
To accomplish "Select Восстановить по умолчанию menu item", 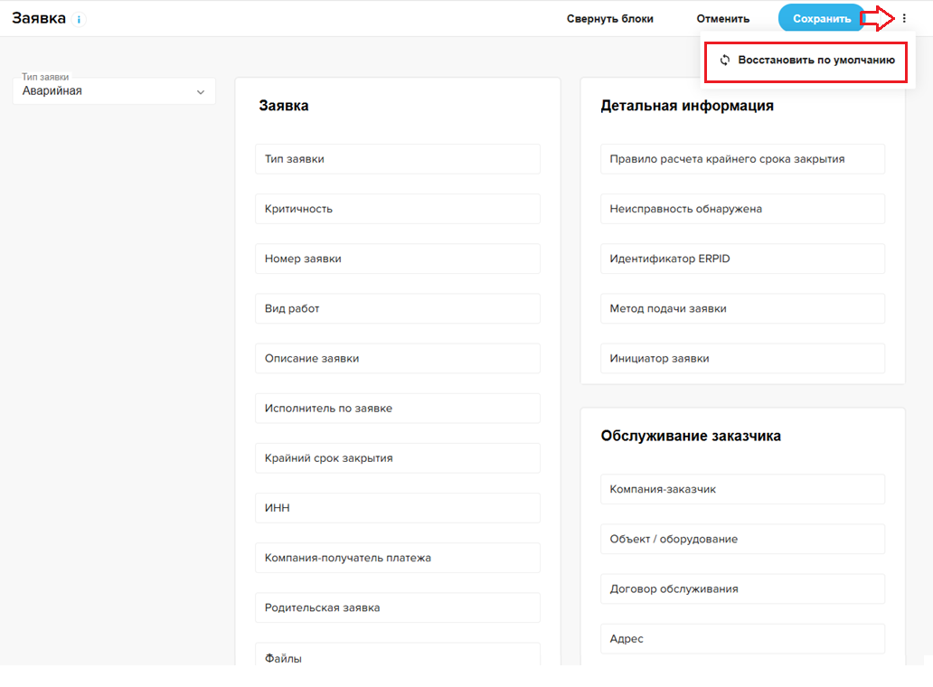I will point(815,61).
